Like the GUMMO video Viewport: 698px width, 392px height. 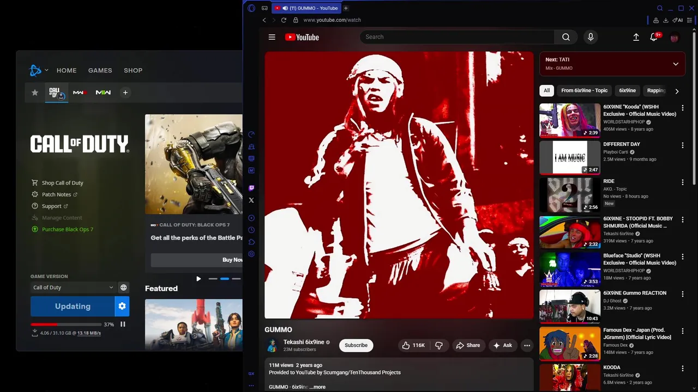click(413, 345)
